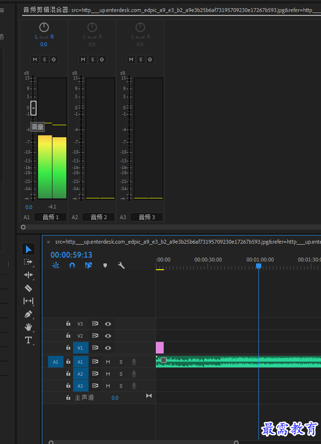Image resolution: width=321 pixels, height=444 pixels.
Task: Toggle lock on master track 主声道
Action: click(68, 398)
